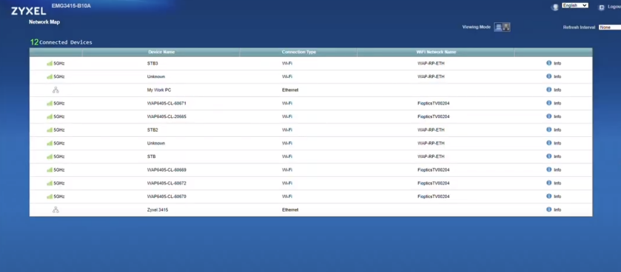Click Info icon for WAP6405-CL-60672

(x=549, y=183)
